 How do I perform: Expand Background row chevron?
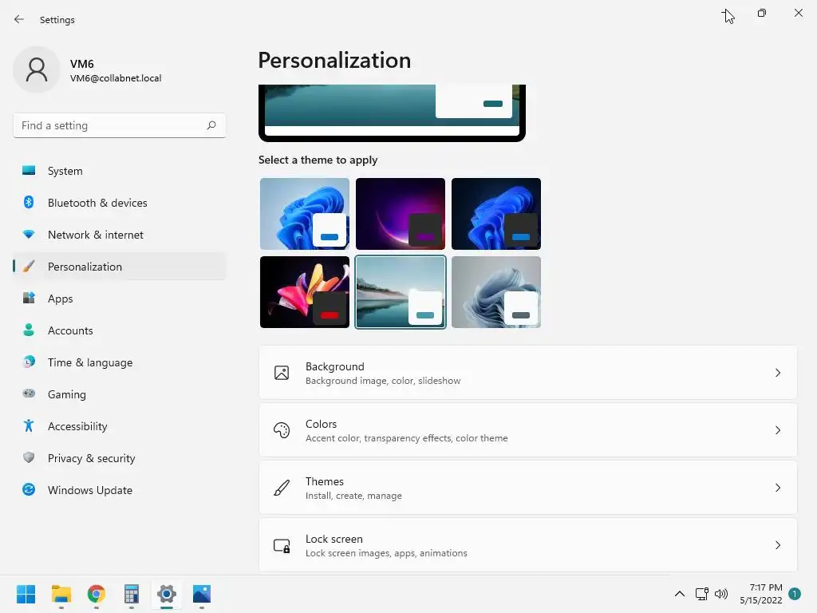pos(777,373)
